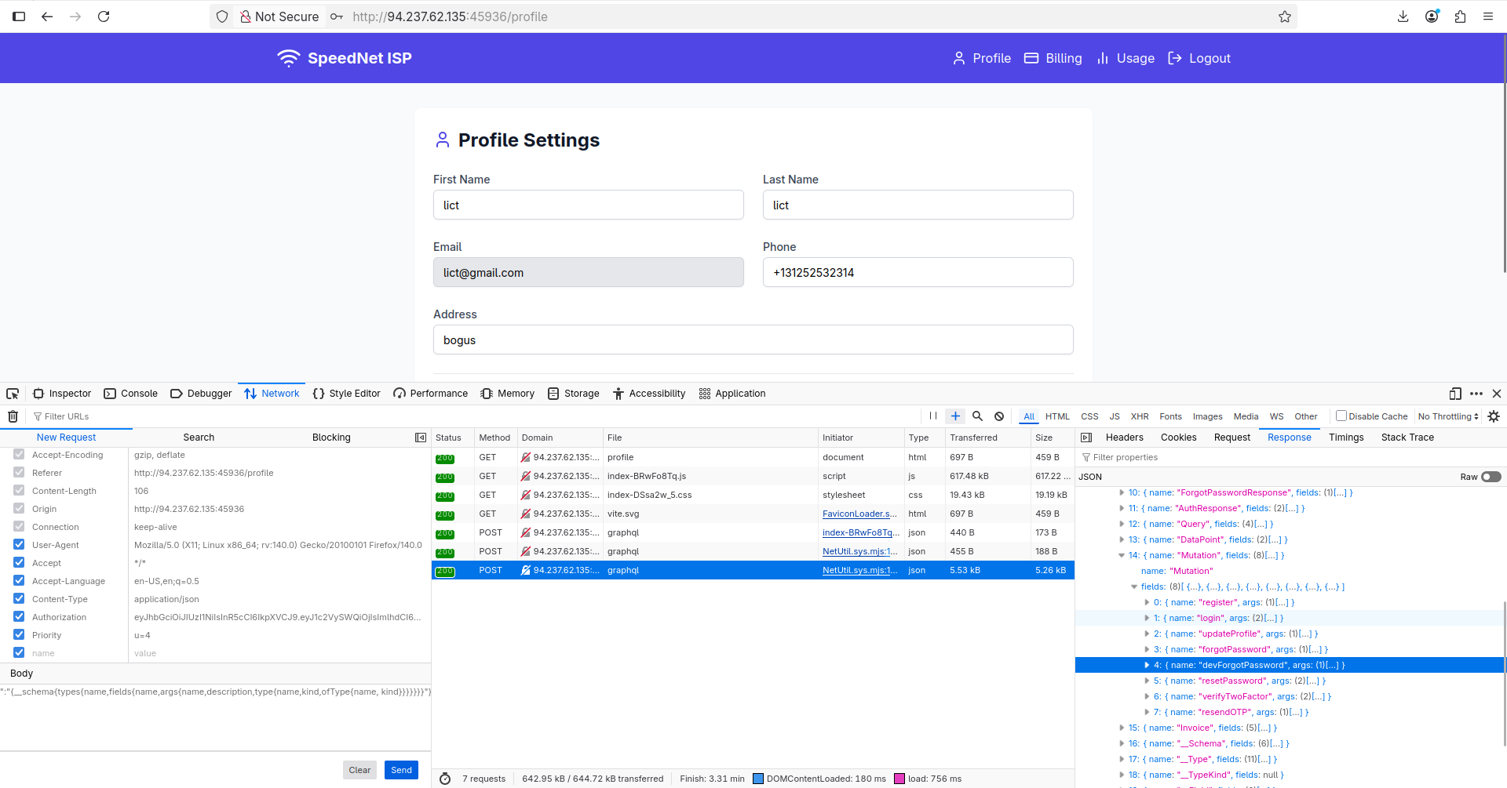Expand the AuthResponse type node
The height and width of the screenshot is (788, 1507).
point(1122,508)
